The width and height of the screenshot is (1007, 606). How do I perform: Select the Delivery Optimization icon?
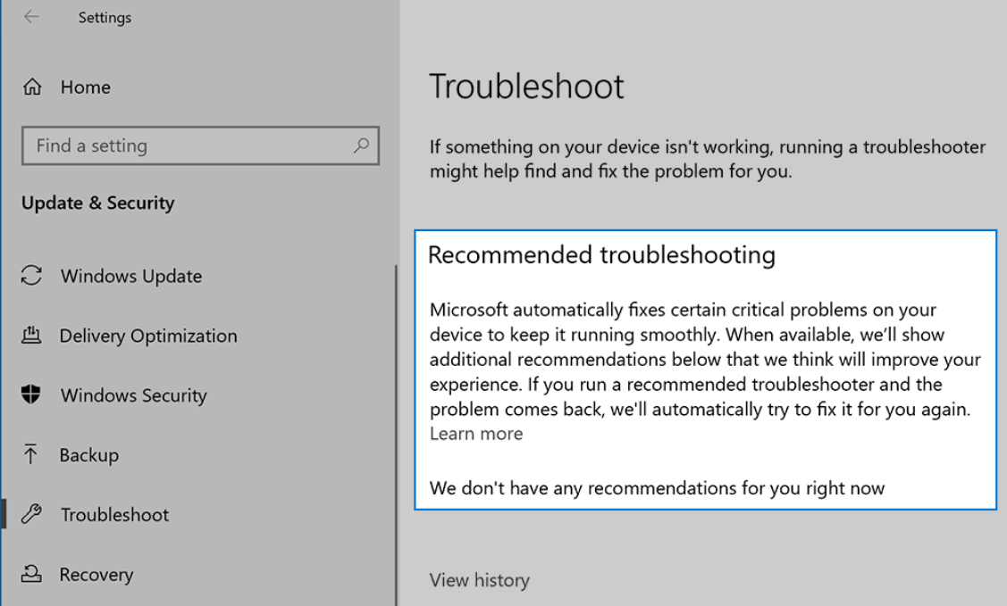[x=32, y=336]
